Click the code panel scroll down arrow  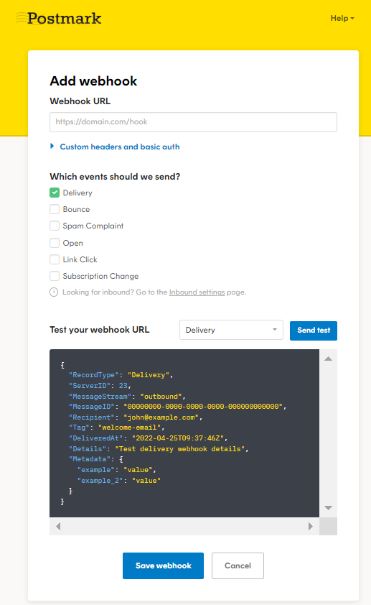[328, 508]
